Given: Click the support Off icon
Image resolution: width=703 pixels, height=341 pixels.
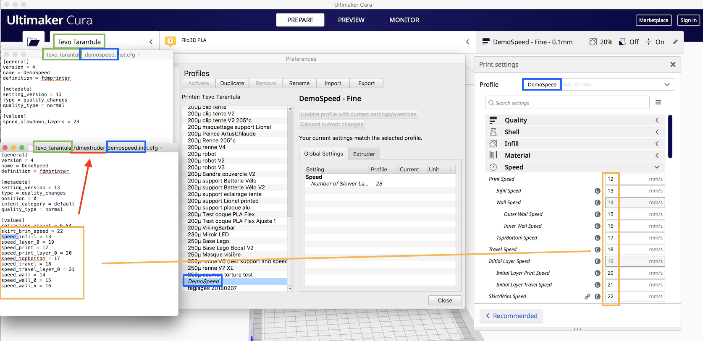Looking at the screenshot, I should tap(622, 42).
